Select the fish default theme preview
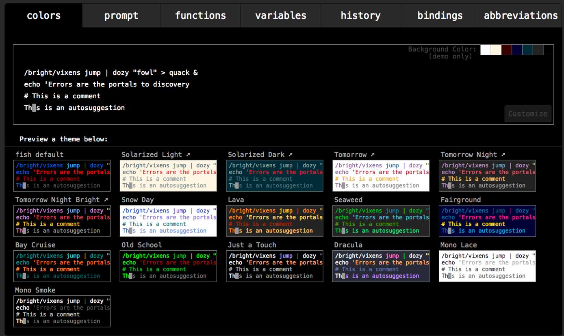This screenshot has width=564, height=336. tap(62, 176)
